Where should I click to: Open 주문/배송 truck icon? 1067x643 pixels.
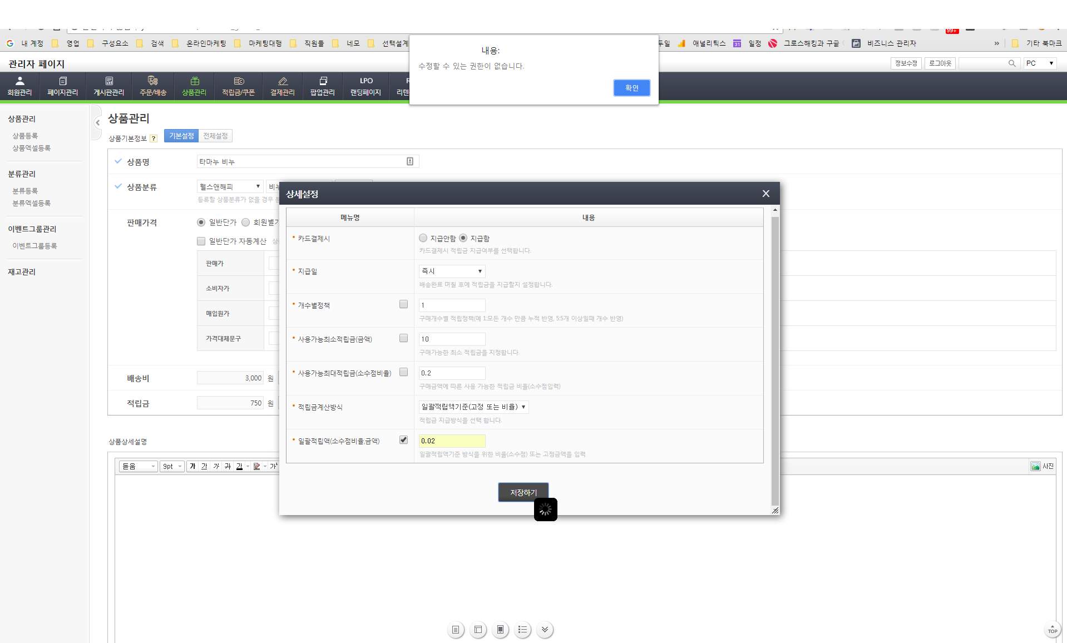(152, 81)
